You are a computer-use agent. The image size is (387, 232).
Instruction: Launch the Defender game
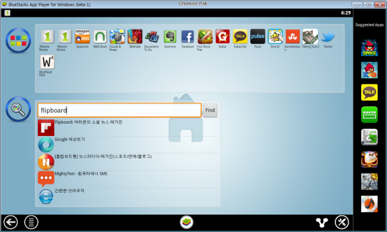pos(135,37)
